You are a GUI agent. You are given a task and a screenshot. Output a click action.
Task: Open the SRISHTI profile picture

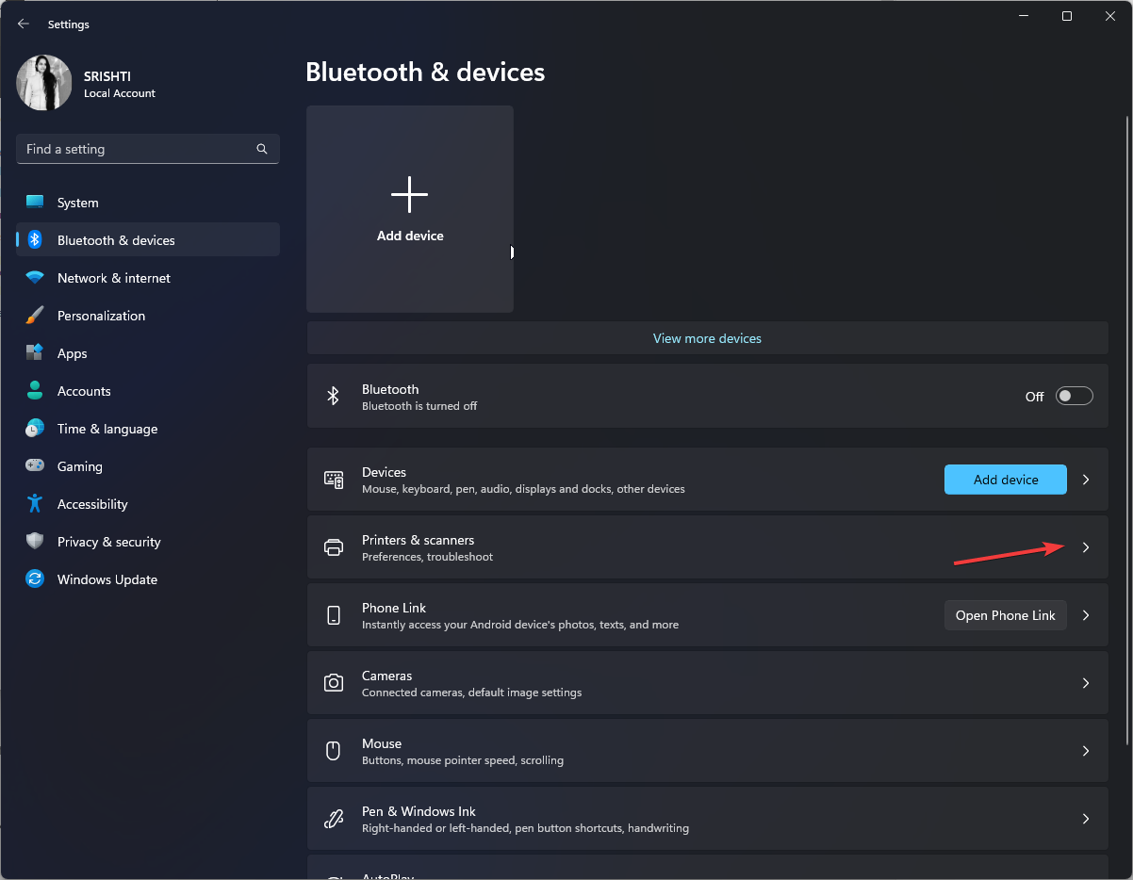pyautogui.click(x=44, y=83)
